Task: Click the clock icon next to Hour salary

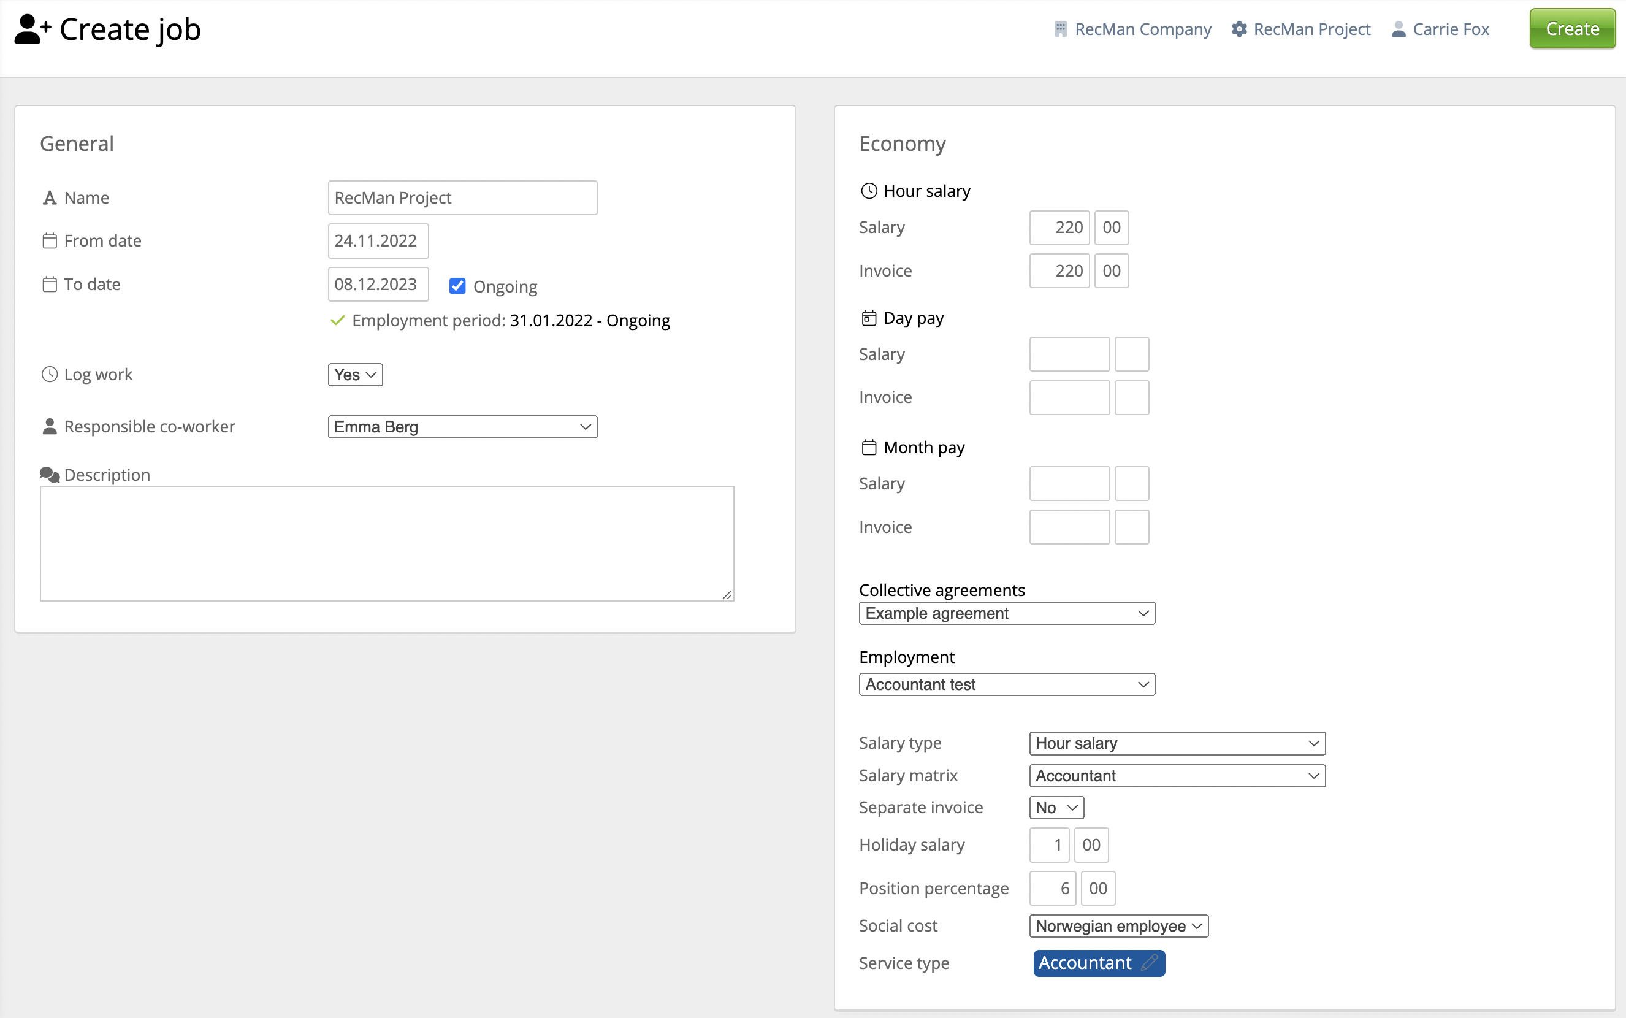Action: pos(868,191)
